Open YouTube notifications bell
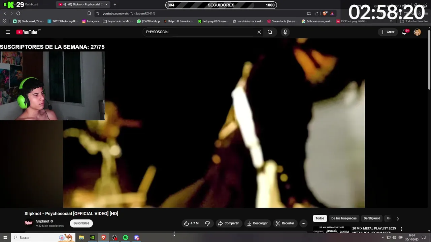 click(x=405, y=32)
